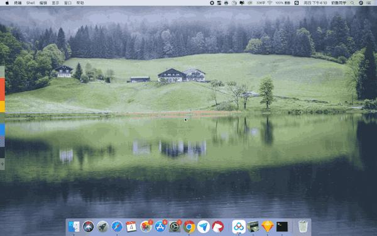Click the date and time in menu bar
The width and height of the screenshot is (377, 236).
point(315,3)
